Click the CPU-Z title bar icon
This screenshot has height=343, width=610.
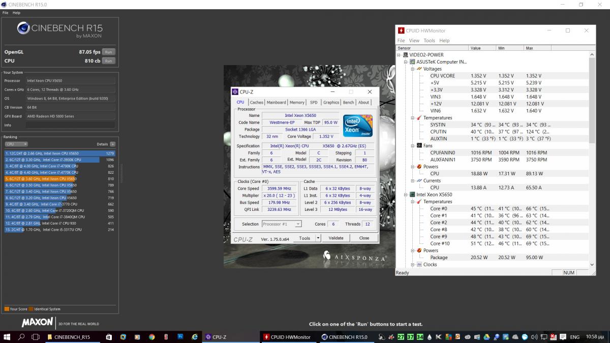(235, 92)
